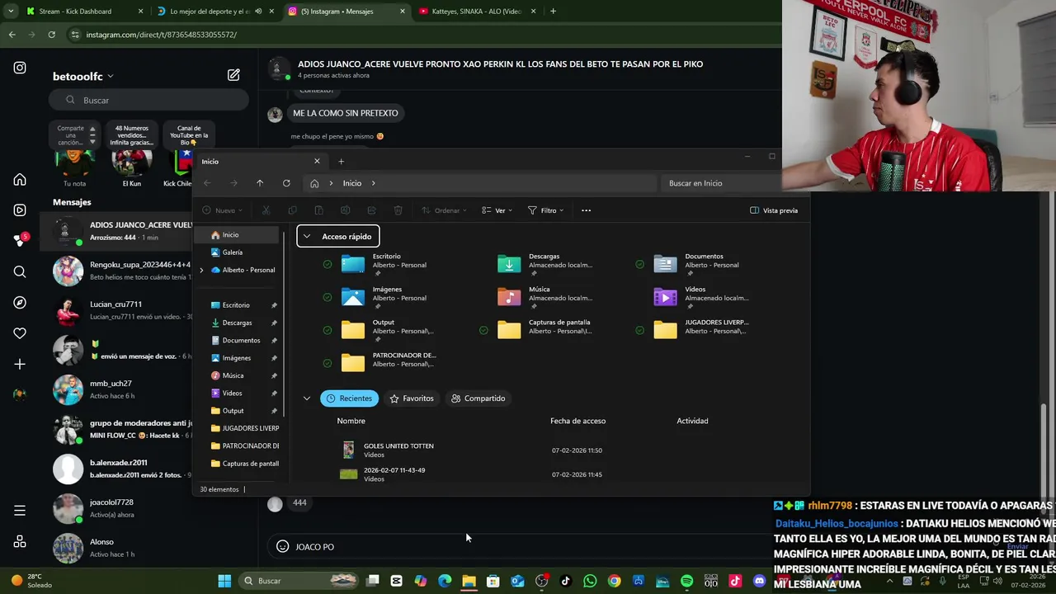Open the Ordenar dropdown

click(444, 210)
